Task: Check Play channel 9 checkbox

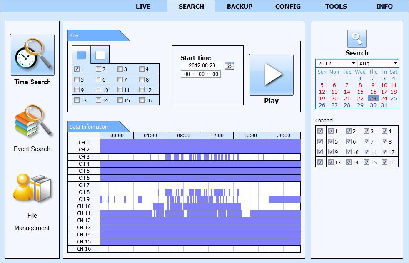Action: (x=77, y=89)
